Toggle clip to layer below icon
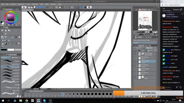The image size is (184, 103). pyautogui.click(x=139, y=51)
